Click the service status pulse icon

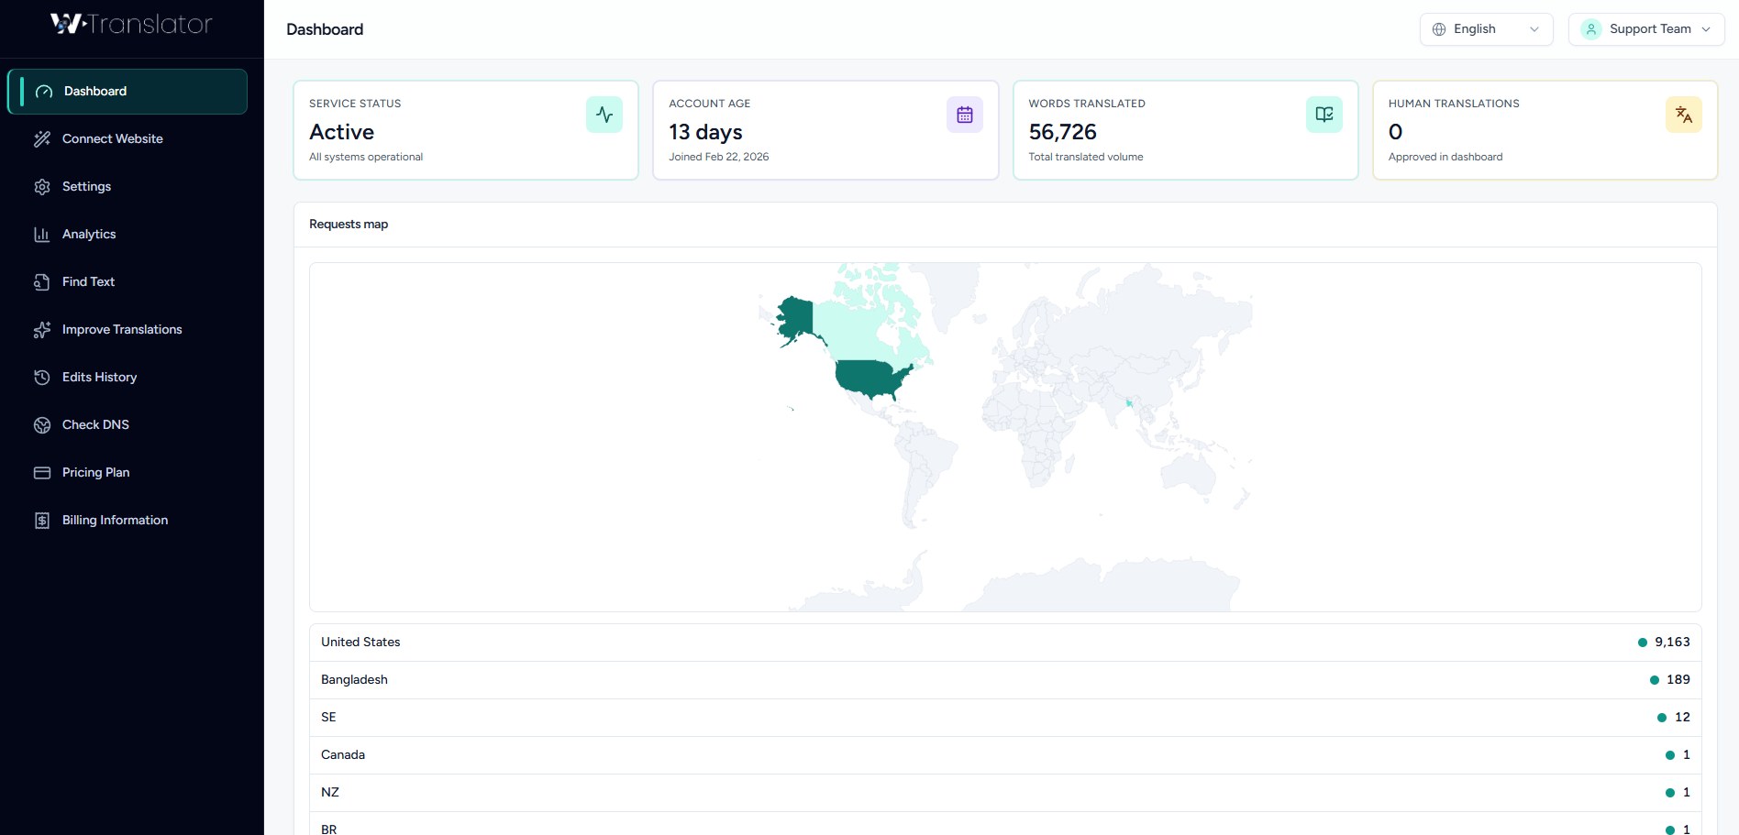pos(604,114)
